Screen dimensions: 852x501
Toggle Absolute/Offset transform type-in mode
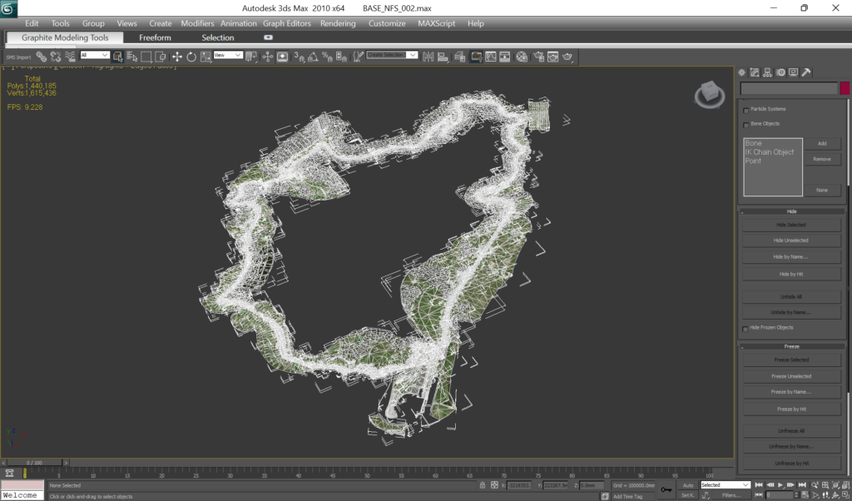pos(494,484)
